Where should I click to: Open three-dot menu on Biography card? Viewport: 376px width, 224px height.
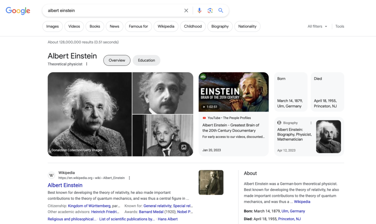[x=311, y=123]
